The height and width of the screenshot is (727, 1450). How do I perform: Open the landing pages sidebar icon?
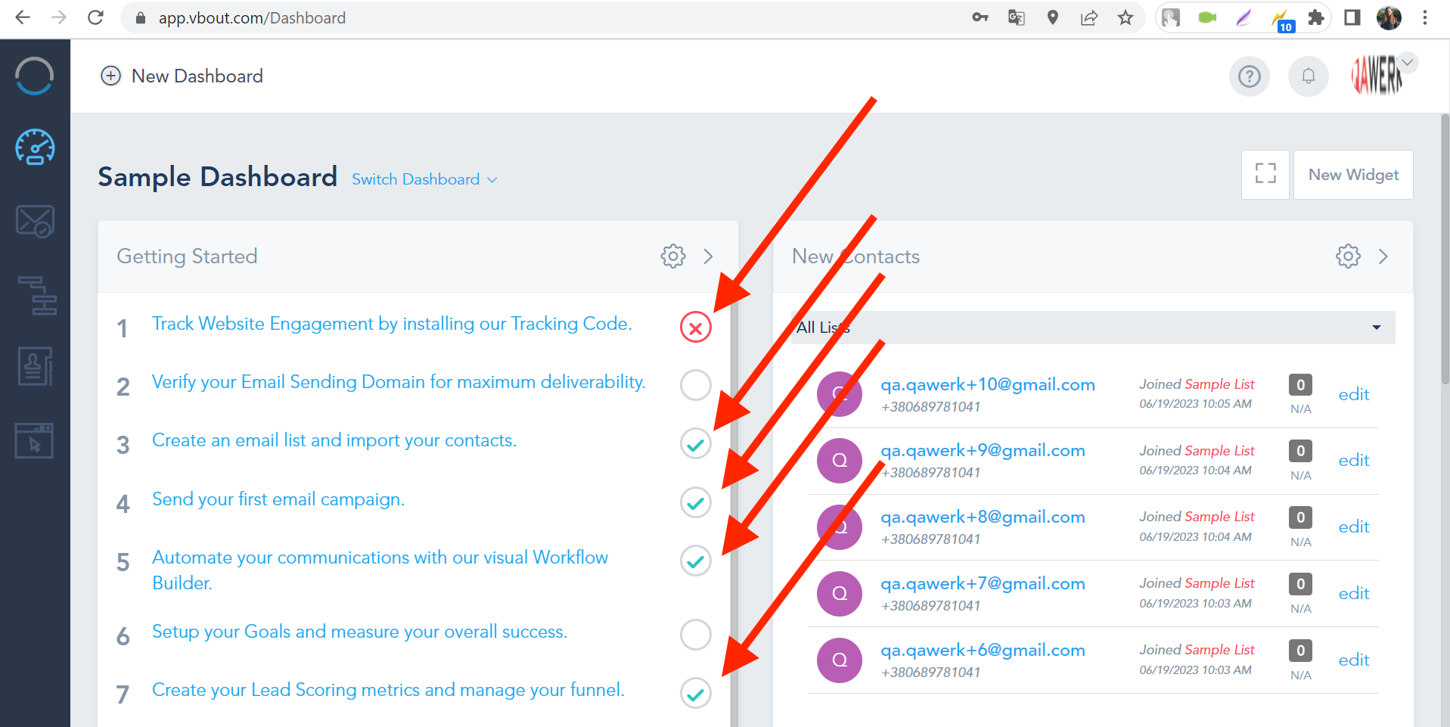[34, 440]
